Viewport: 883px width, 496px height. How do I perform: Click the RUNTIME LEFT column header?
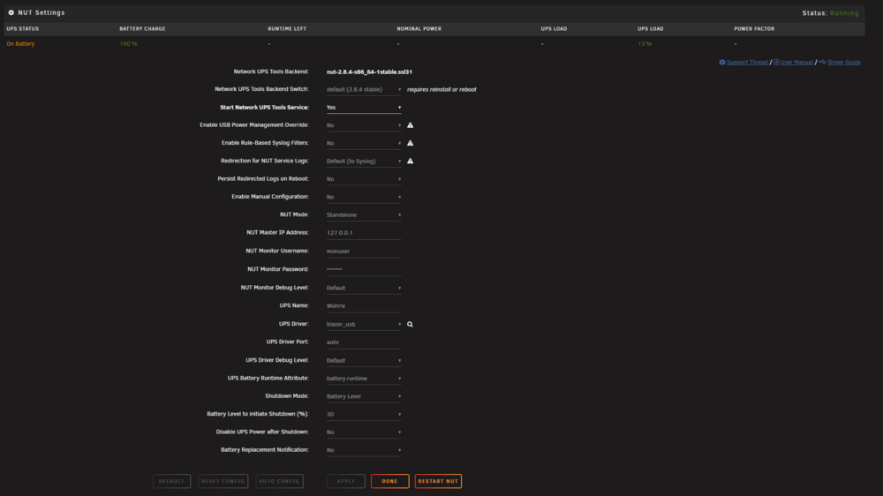(x=287, y=29)
